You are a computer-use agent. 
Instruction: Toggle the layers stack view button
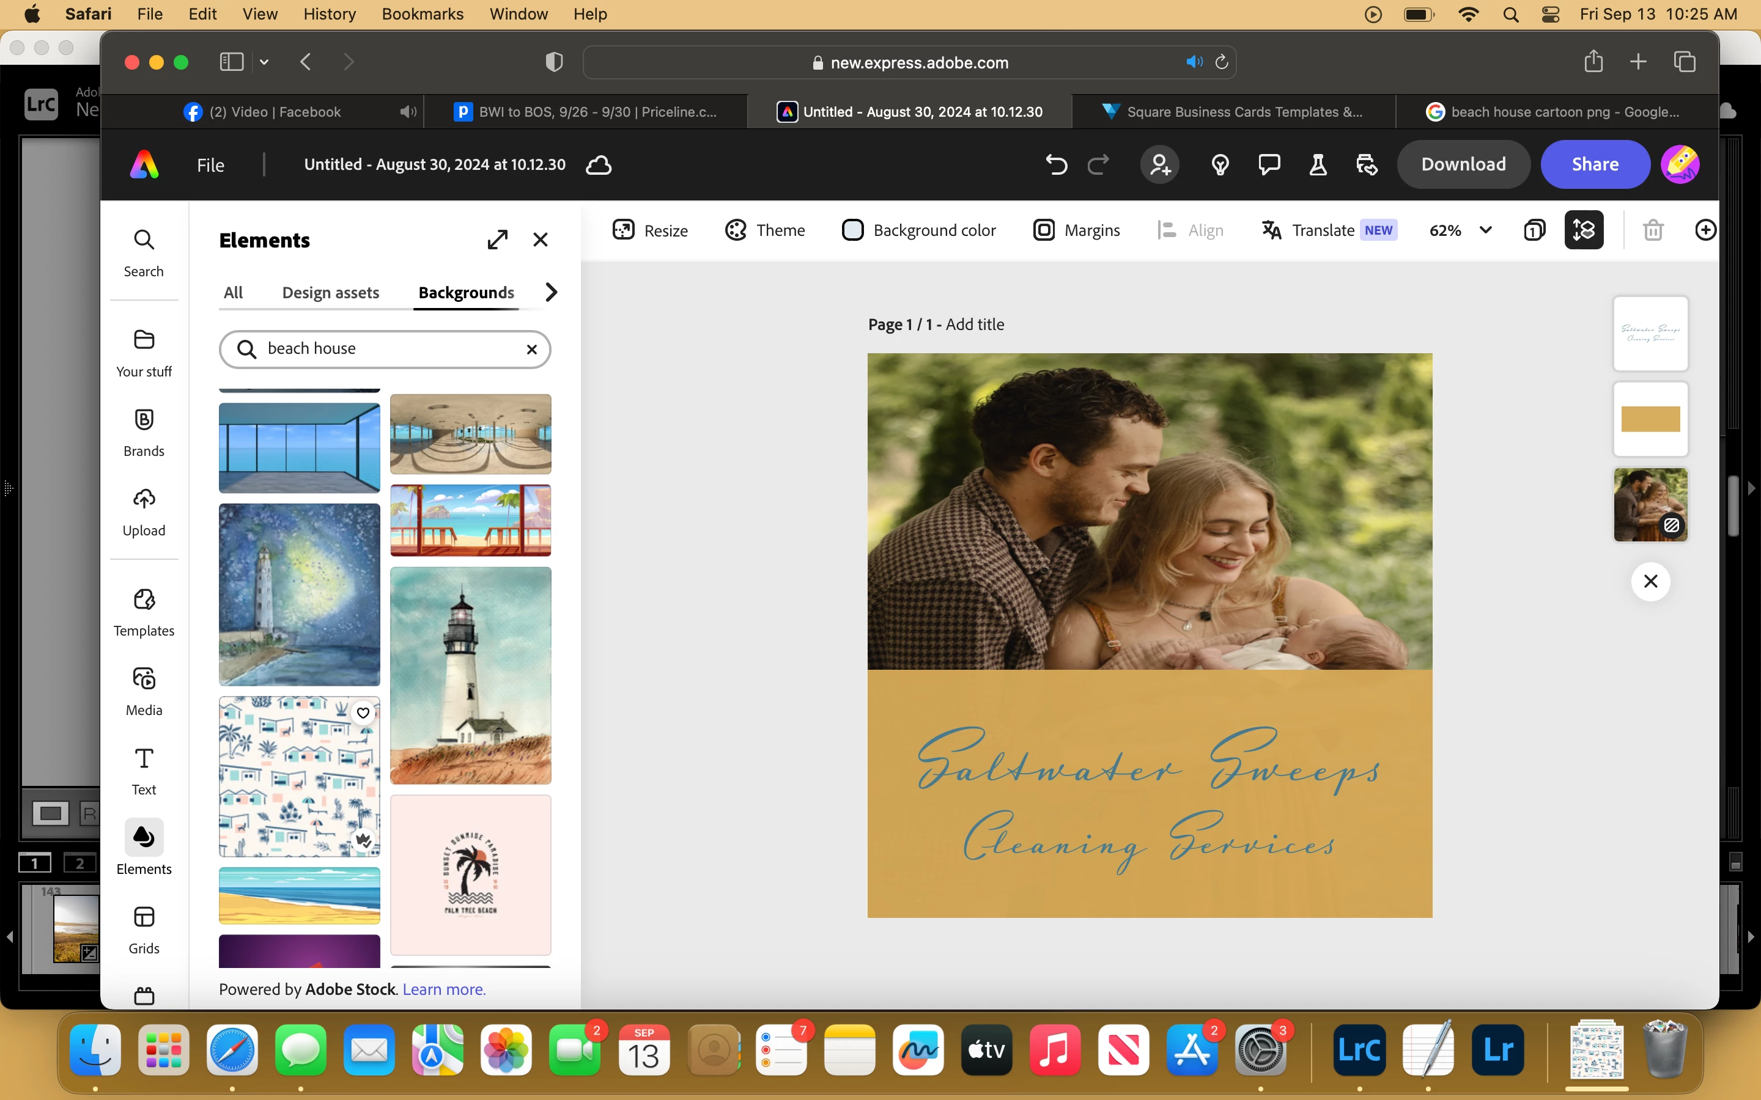coord(1584,230)
